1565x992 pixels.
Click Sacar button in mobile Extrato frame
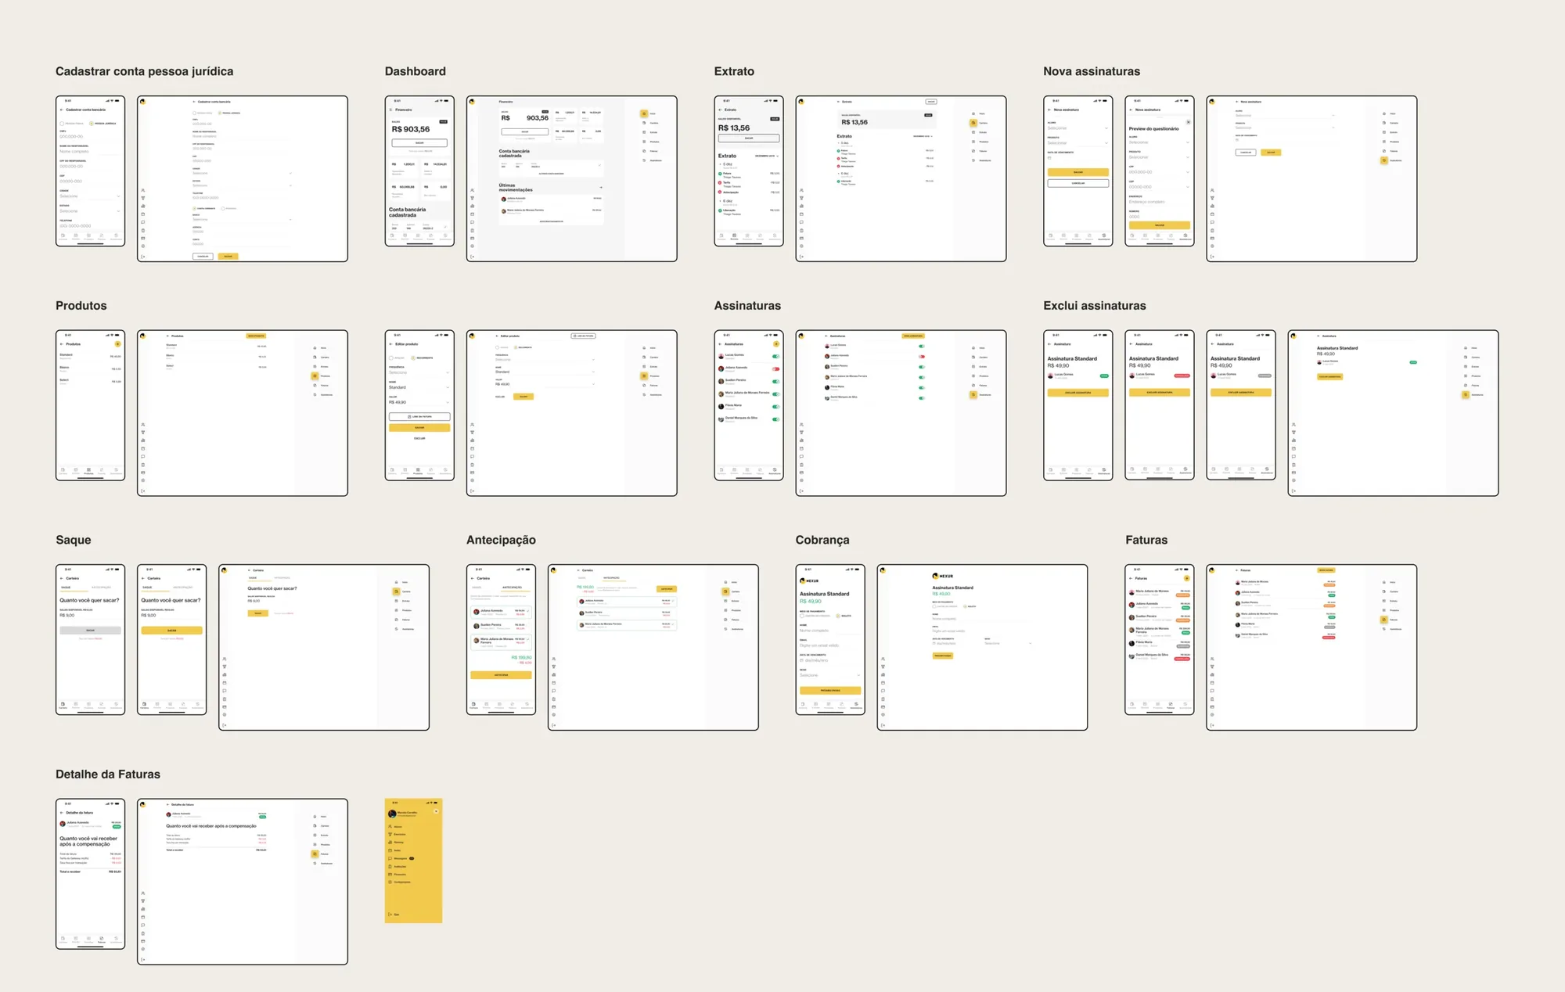coord(749,138)
